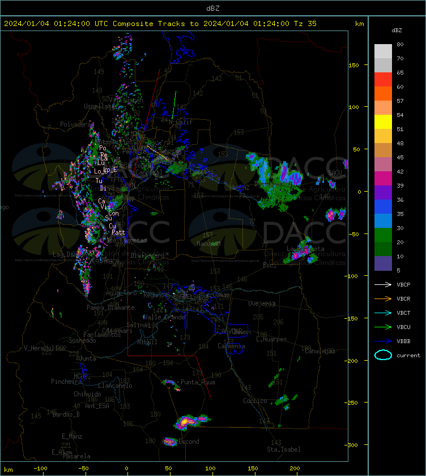The width and height of the screenshot is (426, 476).
Task: Click the green dashed track line near N_Calif
Action: pos(174,105)
